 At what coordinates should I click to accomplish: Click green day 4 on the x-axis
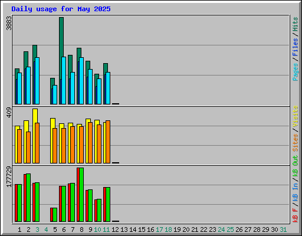[x=46, y=230]
